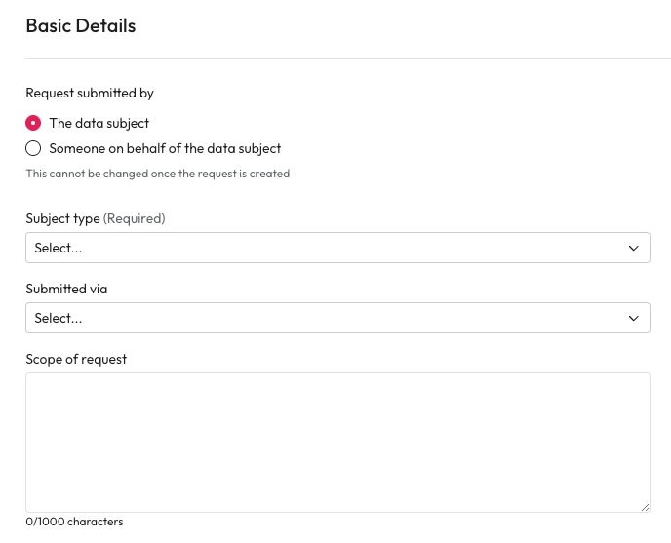Click the resize handle of Scope text area
Screen dimensions: 671x543
645,507
